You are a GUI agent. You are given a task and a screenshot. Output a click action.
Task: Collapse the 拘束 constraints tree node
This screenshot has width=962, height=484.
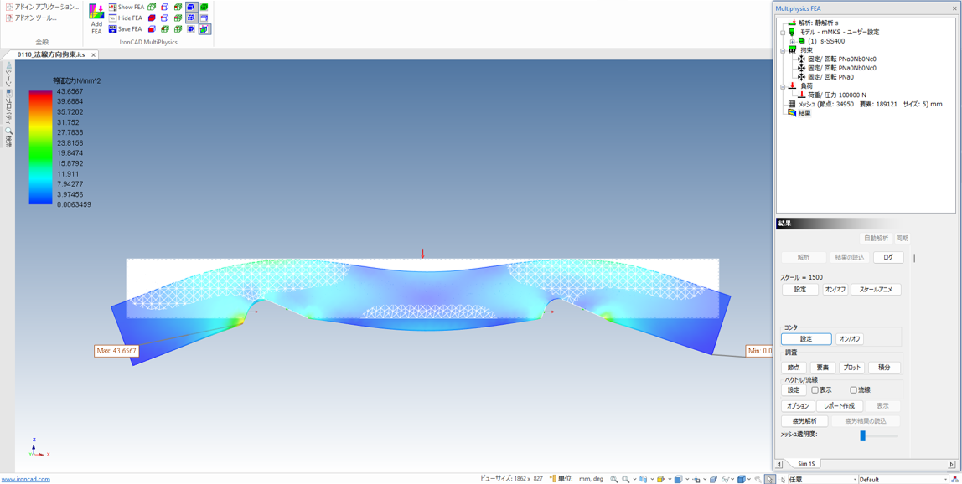(x=783, y=50)
